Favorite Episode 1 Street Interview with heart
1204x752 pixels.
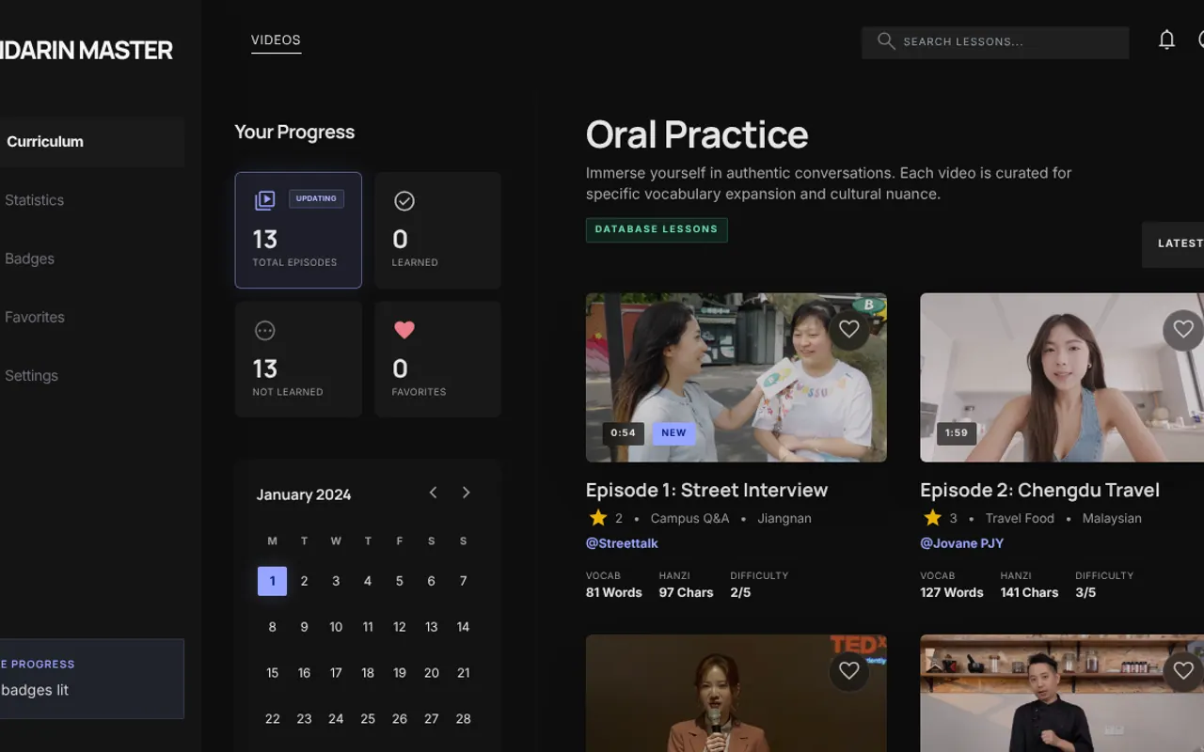[849, 329]
